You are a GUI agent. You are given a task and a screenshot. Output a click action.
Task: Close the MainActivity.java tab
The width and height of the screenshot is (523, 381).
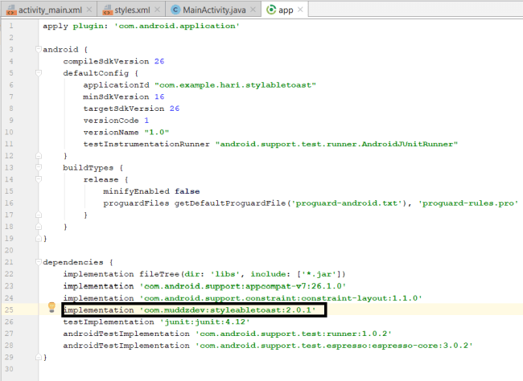253,10
